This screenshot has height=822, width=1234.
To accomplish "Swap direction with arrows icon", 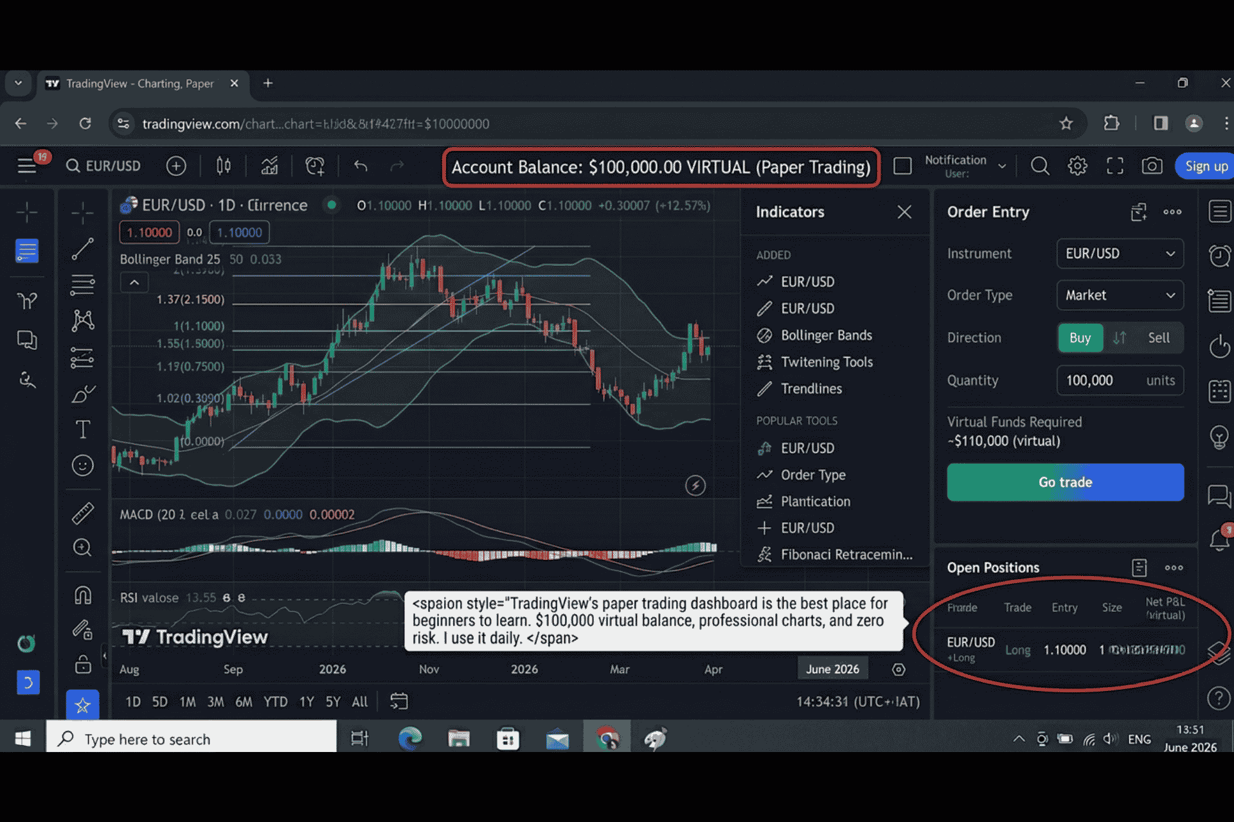I will 1120,338.
